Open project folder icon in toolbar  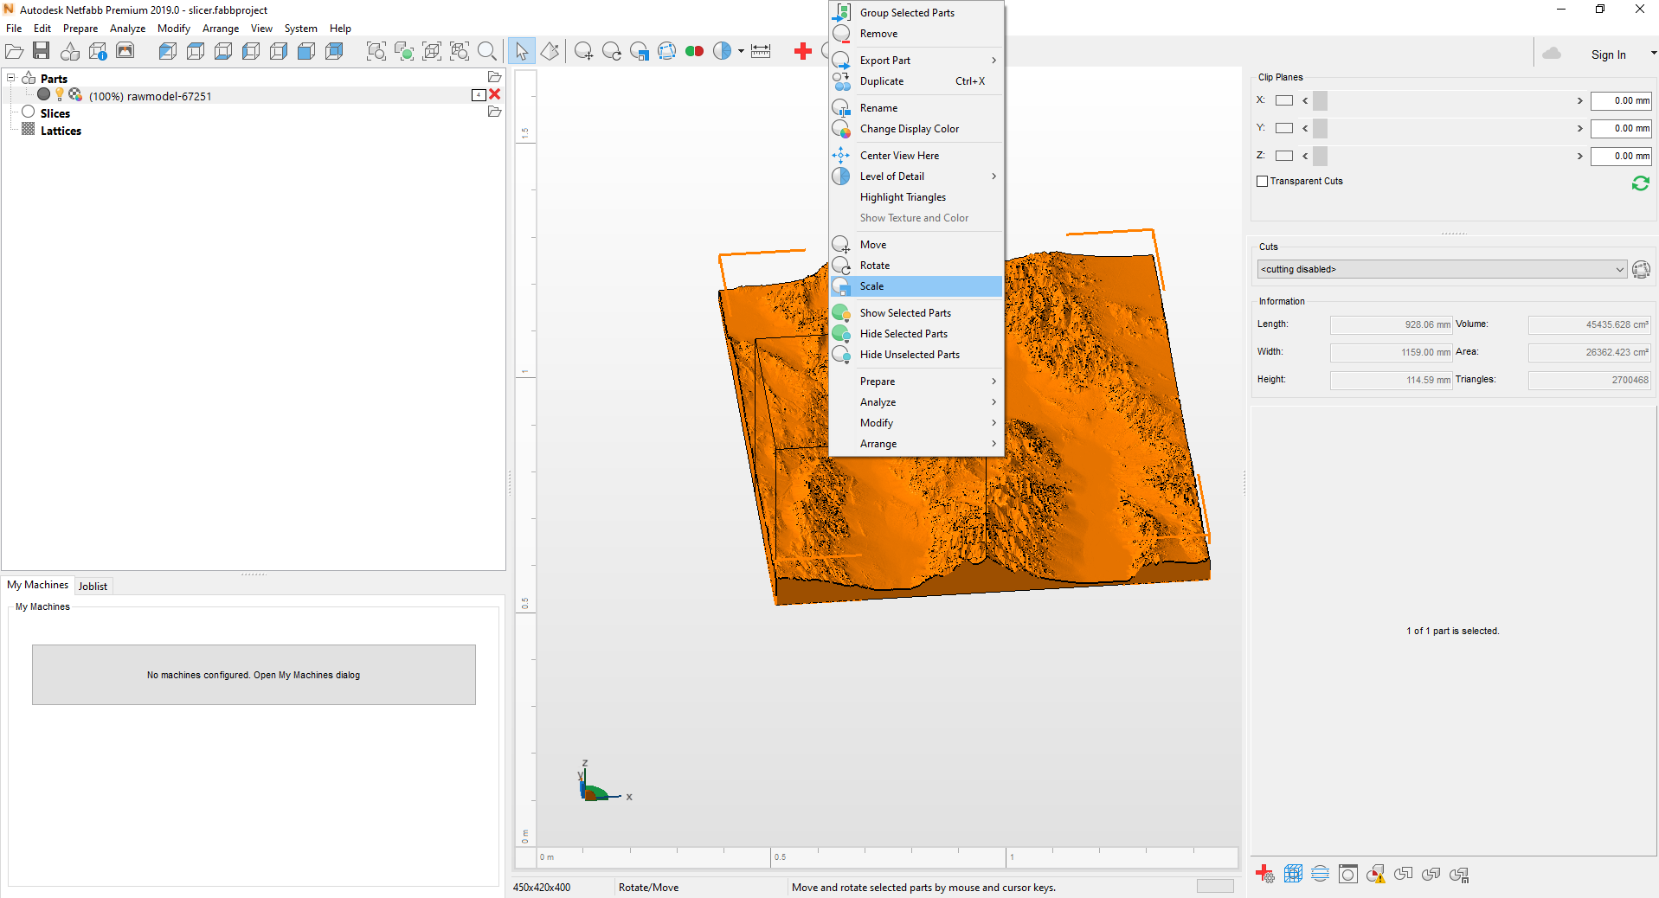[x=14, y=52]
